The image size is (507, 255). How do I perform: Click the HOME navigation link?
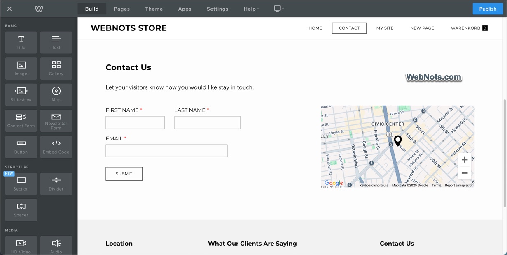(315, 28)
